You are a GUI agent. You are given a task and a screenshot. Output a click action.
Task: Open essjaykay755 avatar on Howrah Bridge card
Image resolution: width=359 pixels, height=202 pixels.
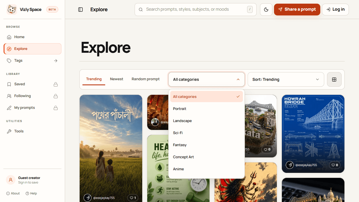click(290, 165)
